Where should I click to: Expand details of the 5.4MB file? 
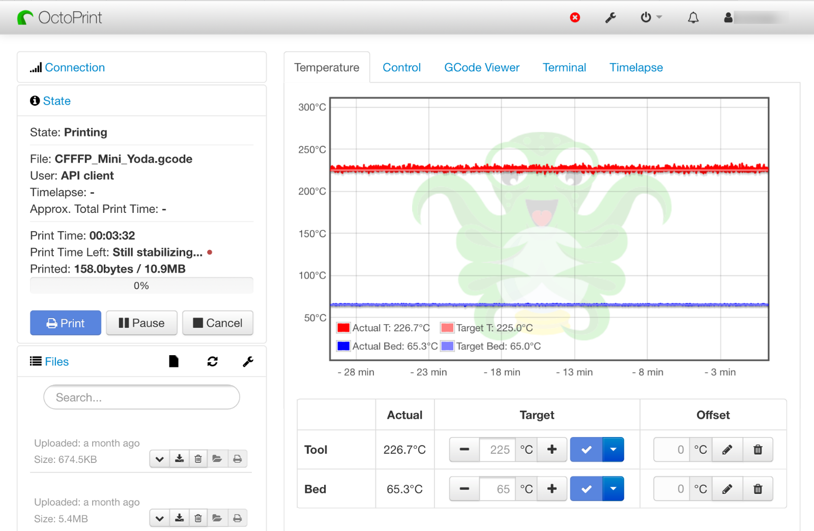pyautogui.click(x=159, y=518)
